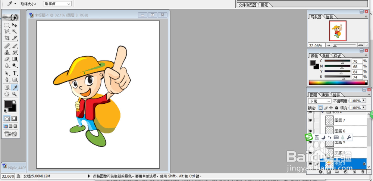This screenshot has height=181, width=373.
Task: Select the Path Selection tool
Action: click(x=7, y=73)
